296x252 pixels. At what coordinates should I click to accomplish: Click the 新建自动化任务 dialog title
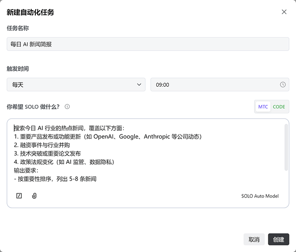coord(30,12)
